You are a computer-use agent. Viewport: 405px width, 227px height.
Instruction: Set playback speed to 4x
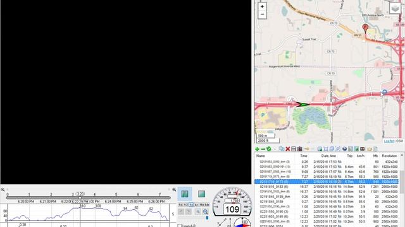[x=196, y=204]
